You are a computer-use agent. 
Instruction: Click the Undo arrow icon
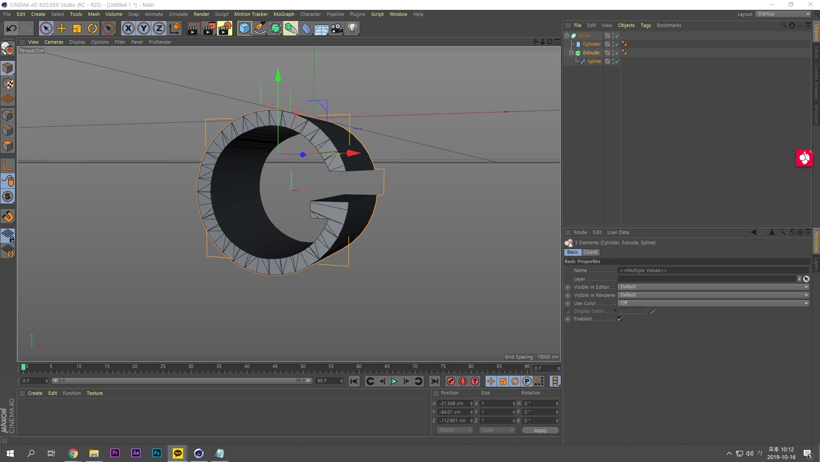click(x=11, y=29)
